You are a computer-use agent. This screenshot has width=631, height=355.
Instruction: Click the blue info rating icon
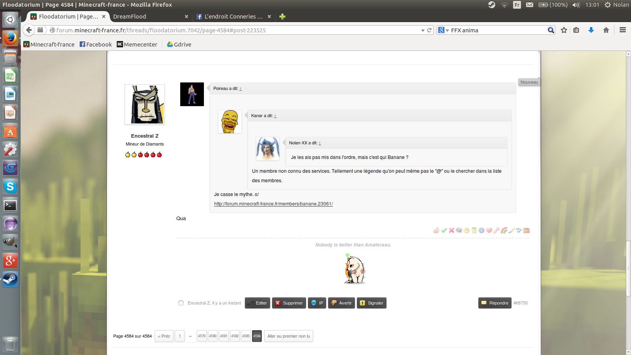tap(482, 230)
